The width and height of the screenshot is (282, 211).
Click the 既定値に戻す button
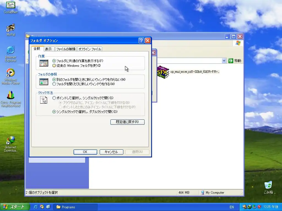[x=127, y=122]
